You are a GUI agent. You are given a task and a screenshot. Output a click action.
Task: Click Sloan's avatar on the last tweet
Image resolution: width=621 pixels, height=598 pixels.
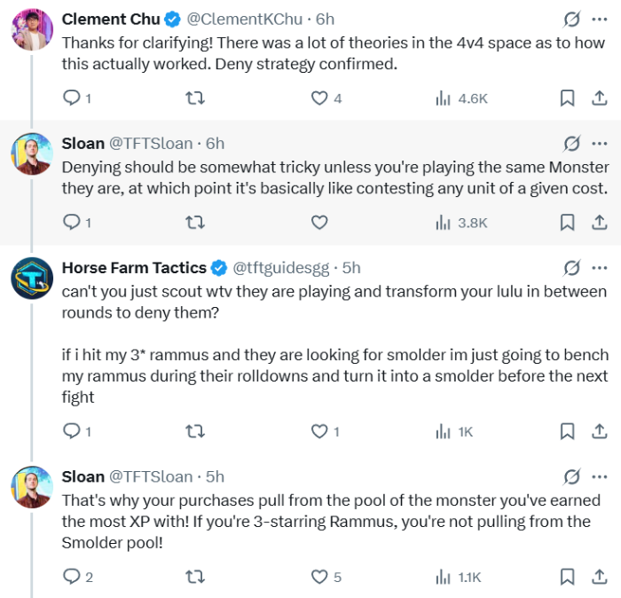(32, 488)
